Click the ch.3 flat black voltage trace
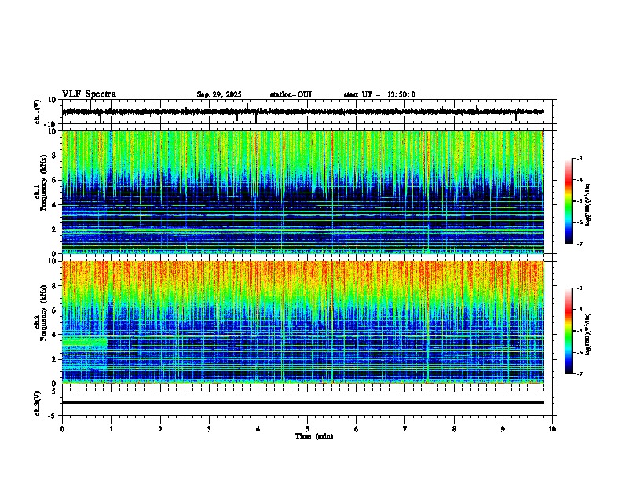 (303, 402)
